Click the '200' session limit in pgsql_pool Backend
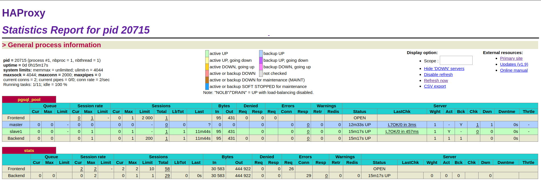Screen dimensions: 541x185 [149, 138]
